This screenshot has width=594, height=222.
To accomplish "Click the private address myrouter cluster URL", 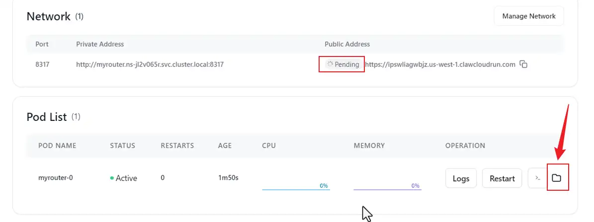I will click(x=150, y=64).
